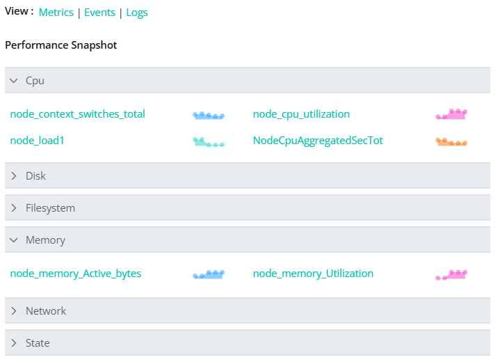This screenshot has height=362, width=496.
Task: Click the Cpu section header label
Action: click(x=35, y=81)
